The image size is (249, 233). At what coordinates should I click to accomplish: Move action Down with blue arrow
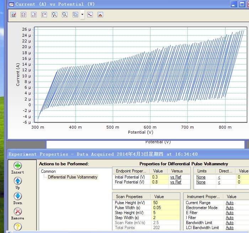tap(18, 196)
